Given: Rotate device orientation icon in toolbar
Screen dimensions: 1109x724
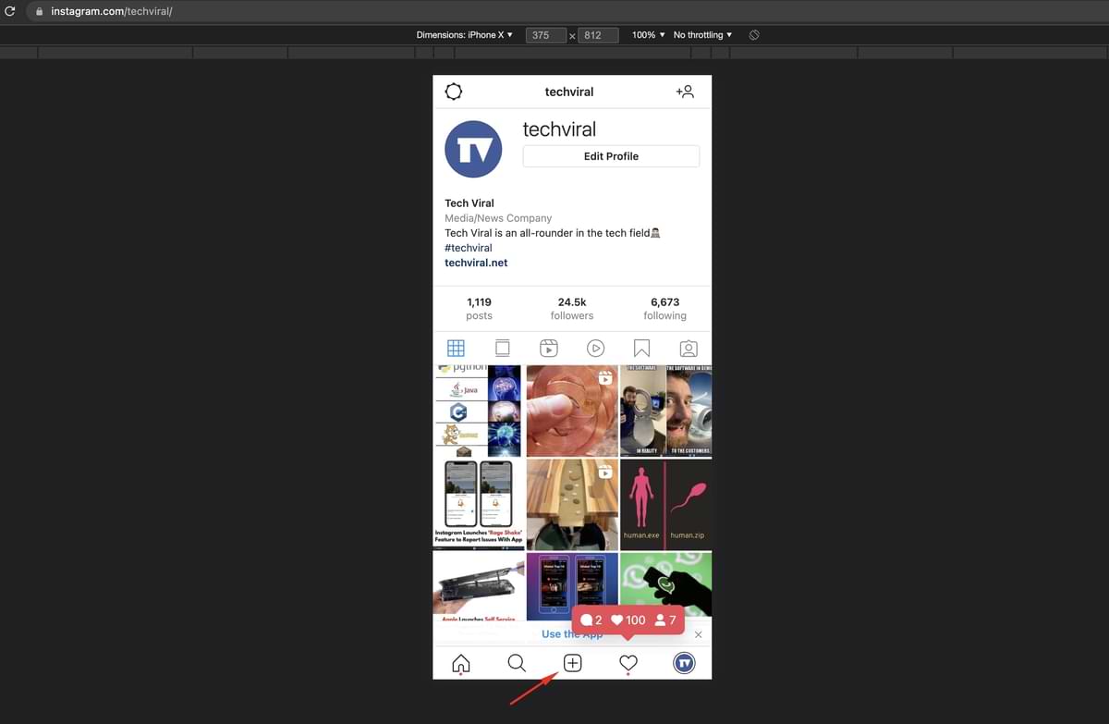Looking at the screenshot, I should 754,35.
